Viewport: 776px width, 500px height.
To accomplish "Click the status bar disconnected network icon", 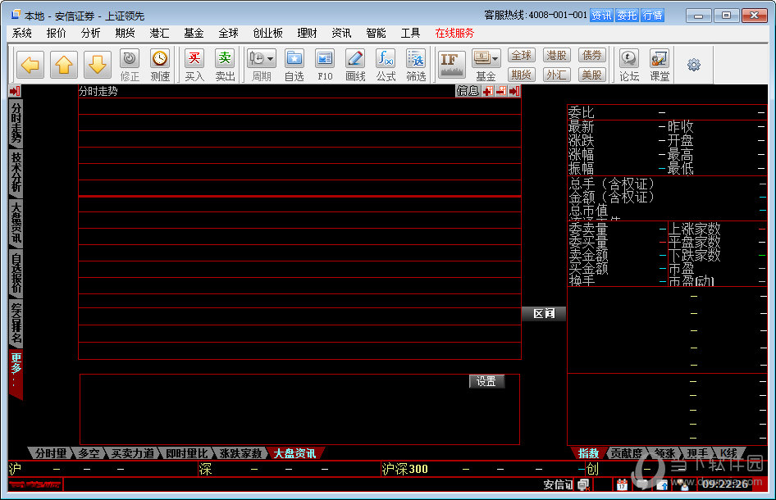I will (x=583, y=484).
